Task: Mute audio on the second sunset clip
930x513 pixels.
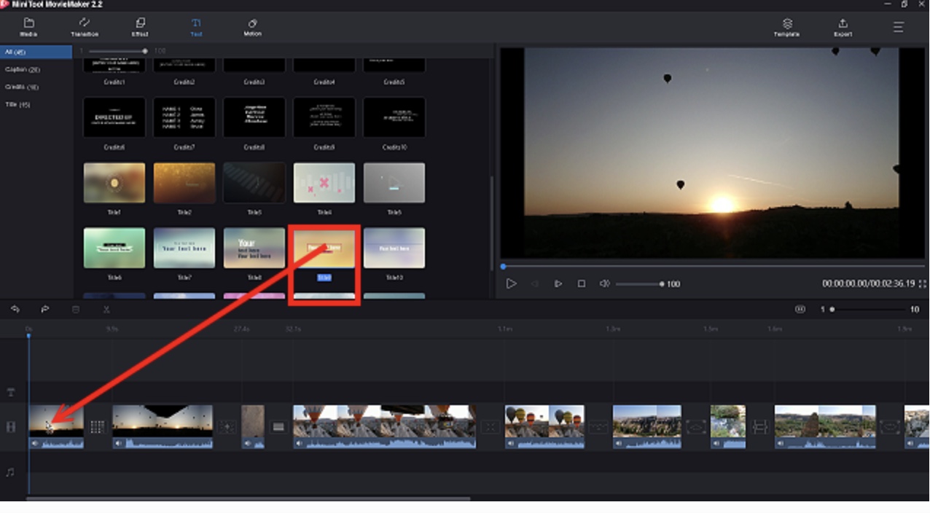Action: point(118,443)
